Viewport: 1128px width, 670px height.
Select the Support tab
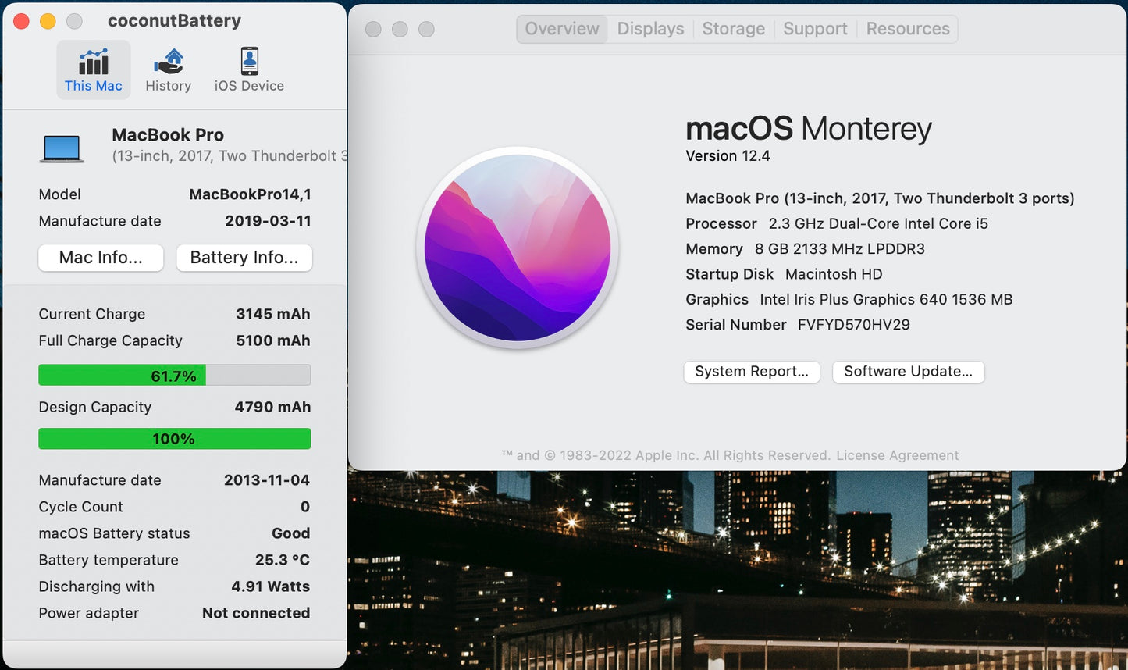coord(815,29)
